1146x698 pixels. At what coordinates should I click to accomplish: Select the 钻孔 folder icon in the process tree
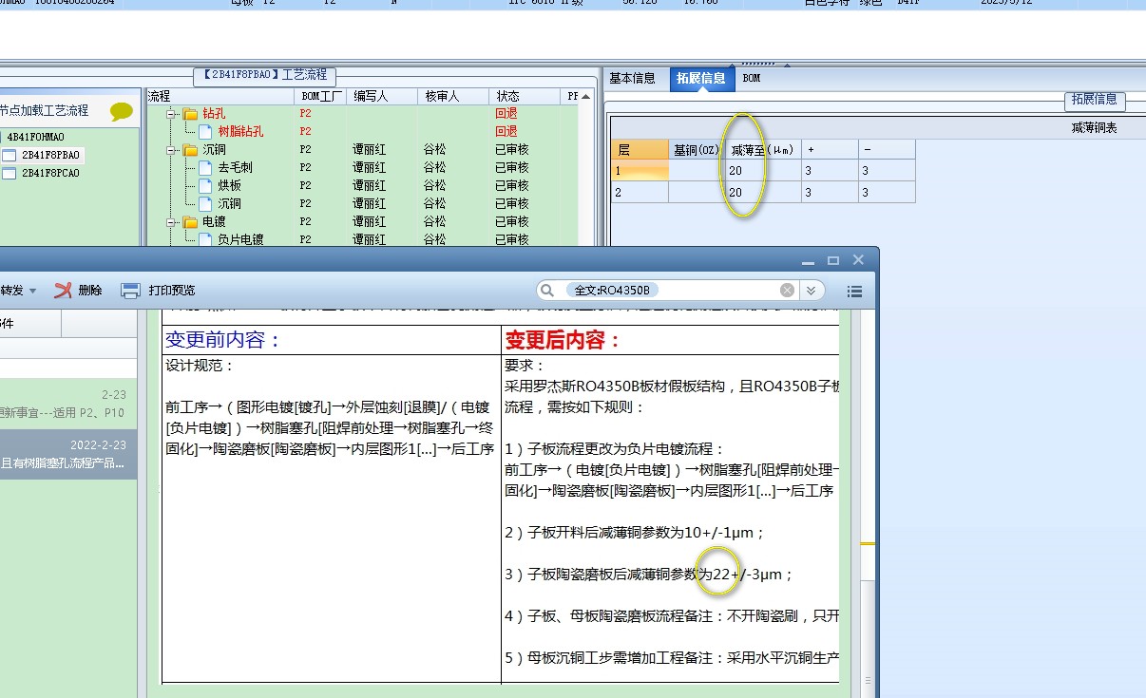click(x=190, y=114)
